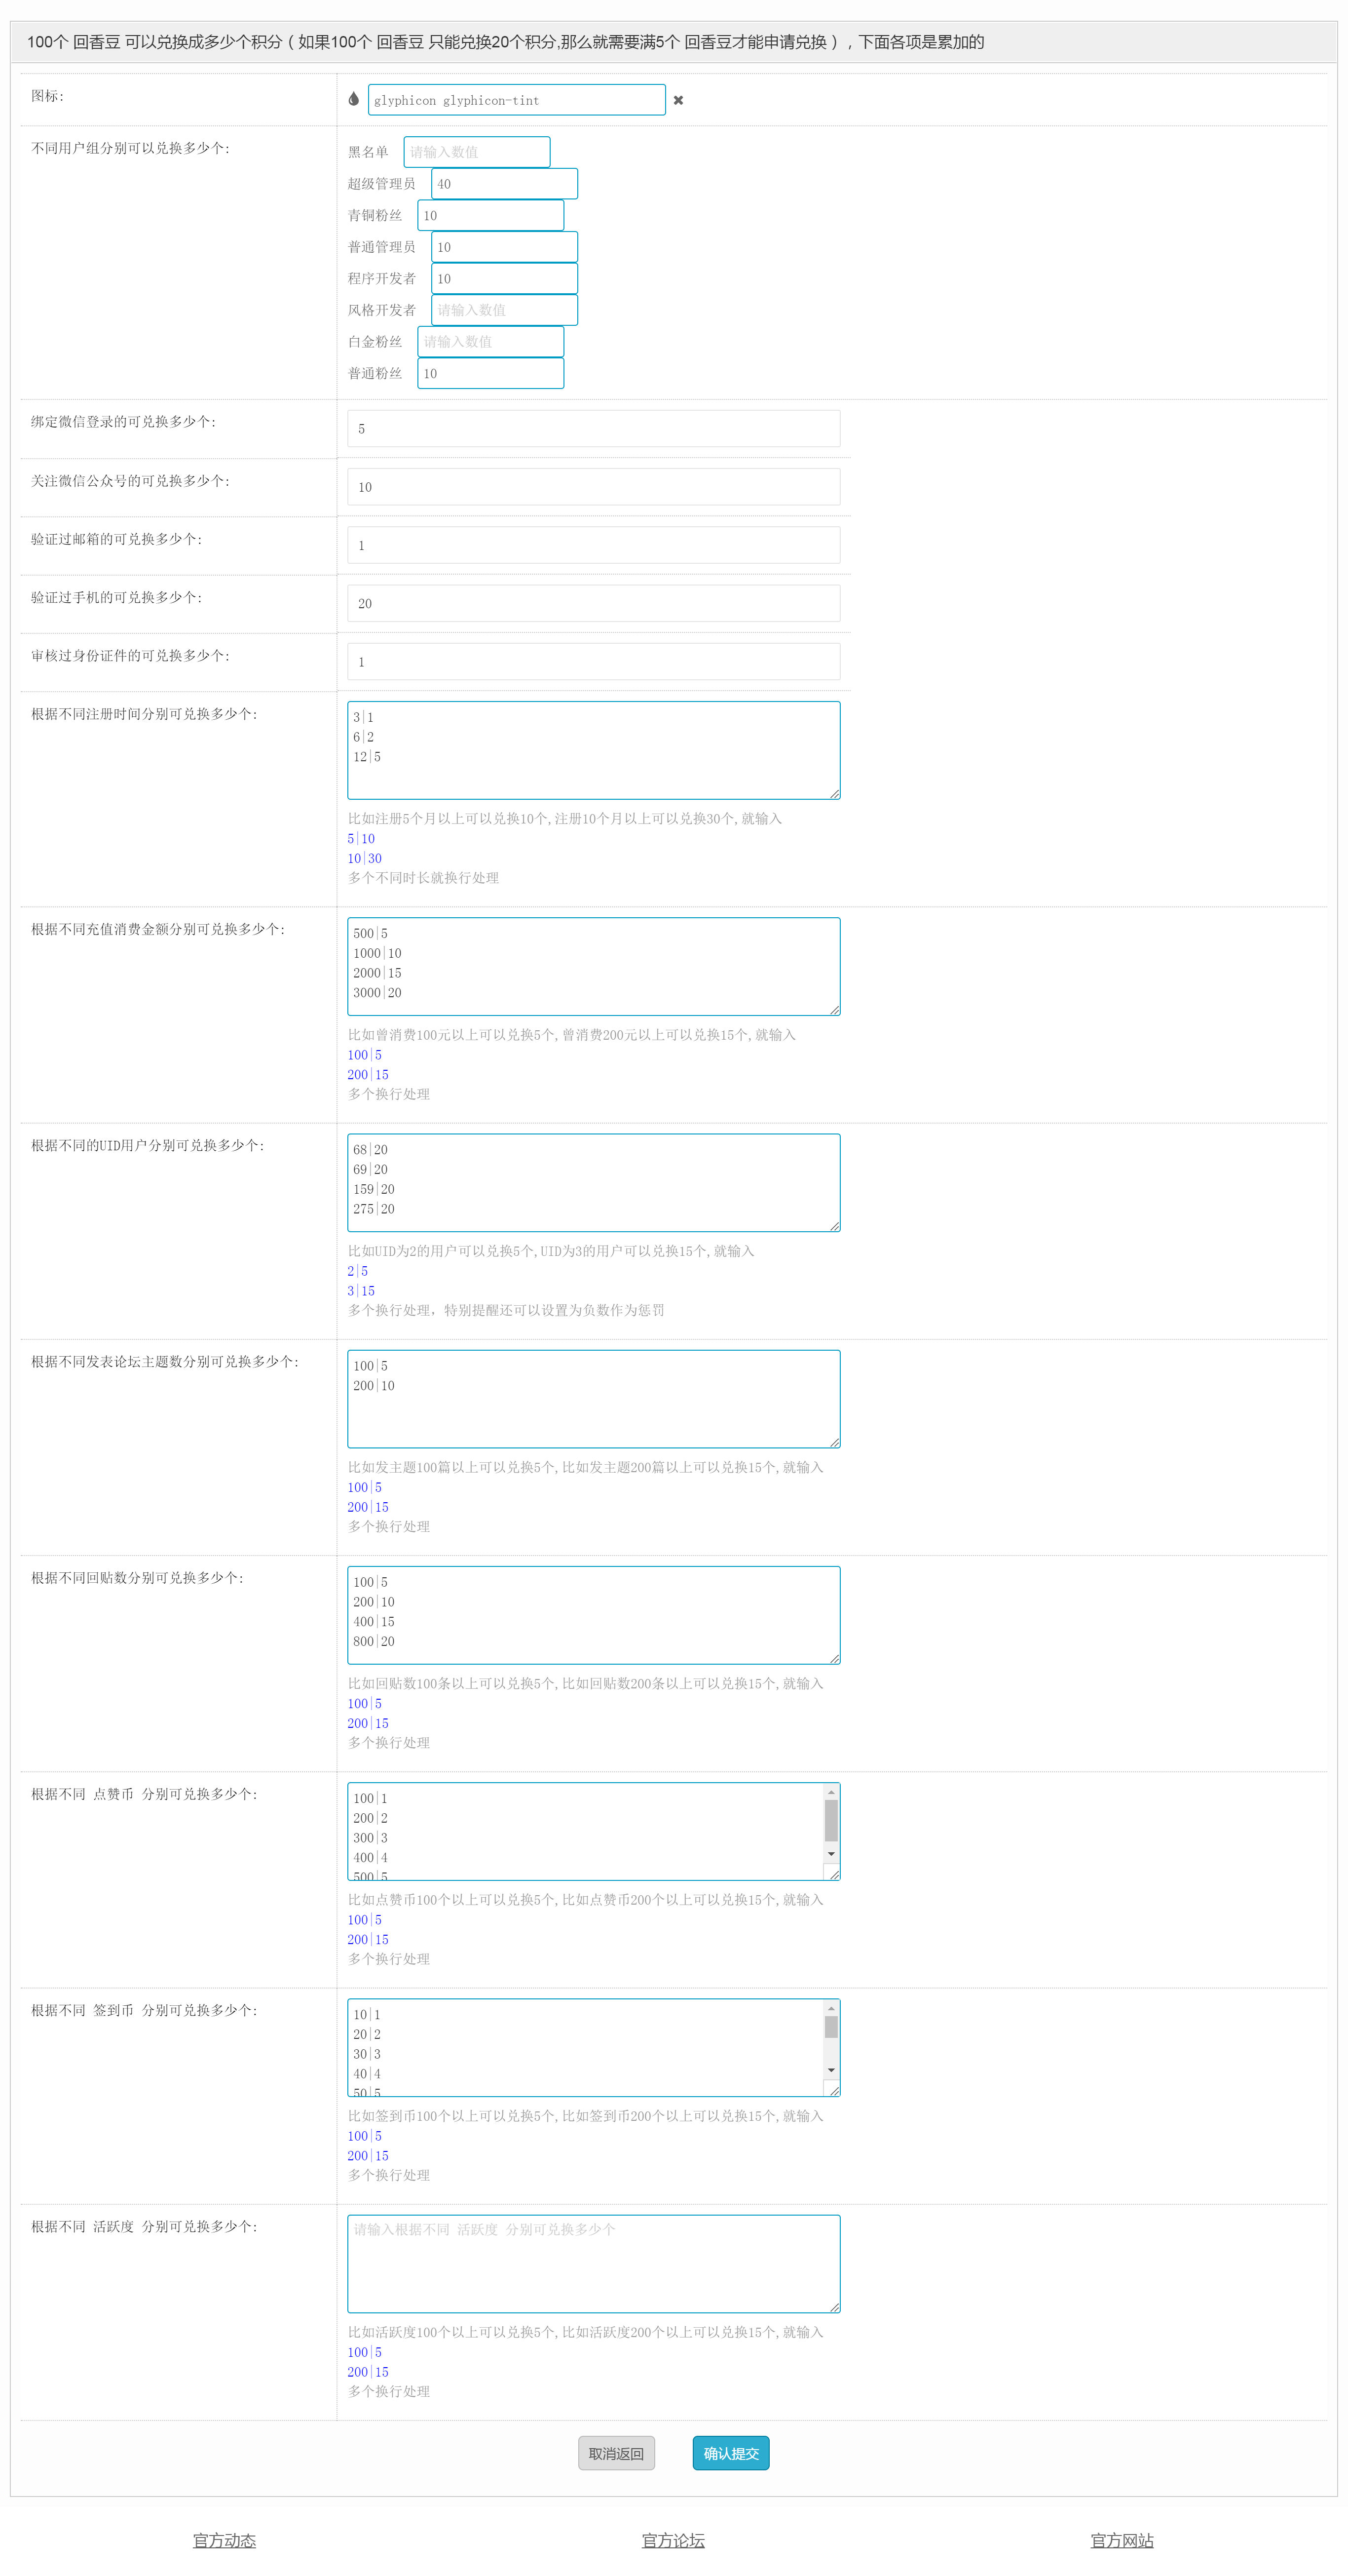Click the 超级管理员 value input
The height and width of the screenshot is (2576, 1348).
505,184
